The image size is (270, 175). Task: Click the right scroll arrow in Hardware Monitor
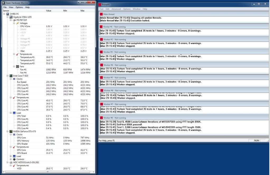[93, 172]
